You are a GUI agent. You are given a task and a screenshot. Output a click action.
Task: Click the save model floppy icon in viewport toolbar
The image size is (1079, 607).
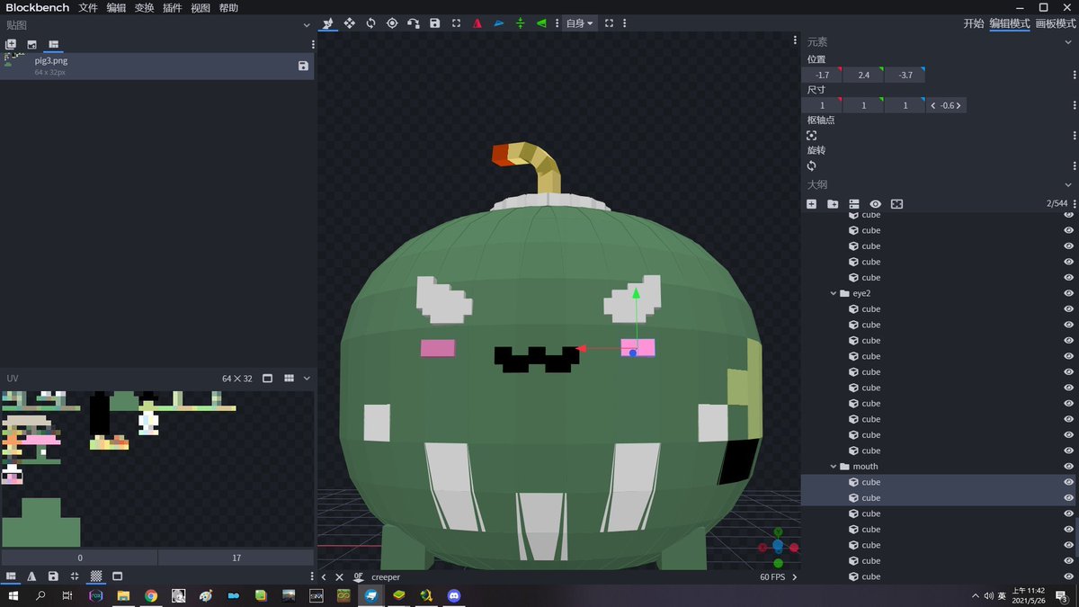click(435, 23)
